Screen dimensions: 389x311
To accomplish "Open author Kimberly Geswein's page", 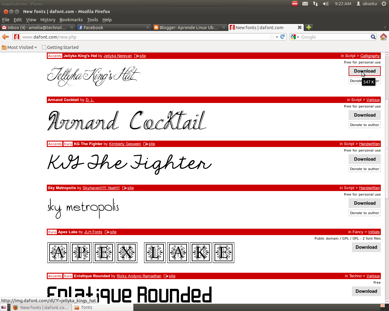I will (x=125, y=144).
